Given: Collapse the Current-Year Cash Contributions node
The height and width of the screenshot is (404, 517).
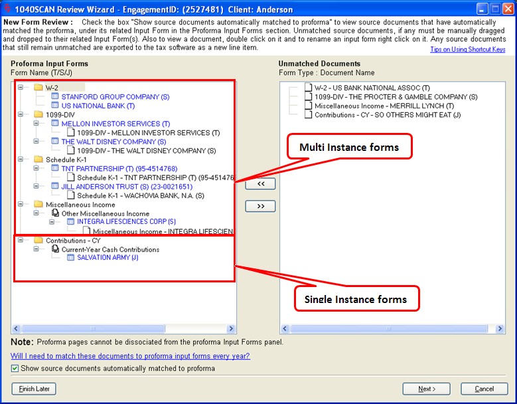Looking at the screenshot, I should click(37, 249).
